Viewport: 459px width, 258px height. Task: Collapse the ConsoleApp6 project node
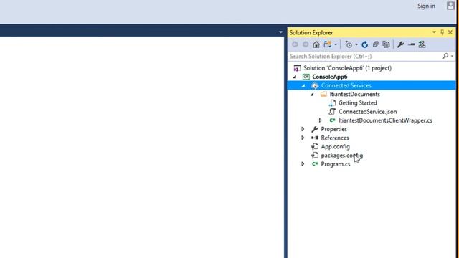295,77
